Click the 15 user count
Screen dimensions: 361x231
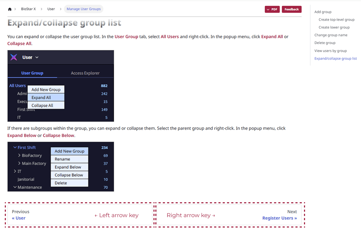(106, 102)
